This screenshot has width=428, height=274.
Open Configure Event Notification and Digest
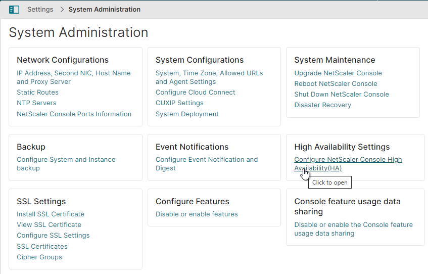[207, 164]
